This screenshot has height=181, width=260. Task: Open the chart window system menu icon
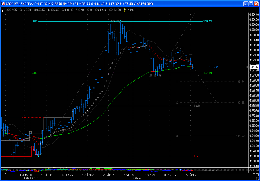tap(3, 4)
